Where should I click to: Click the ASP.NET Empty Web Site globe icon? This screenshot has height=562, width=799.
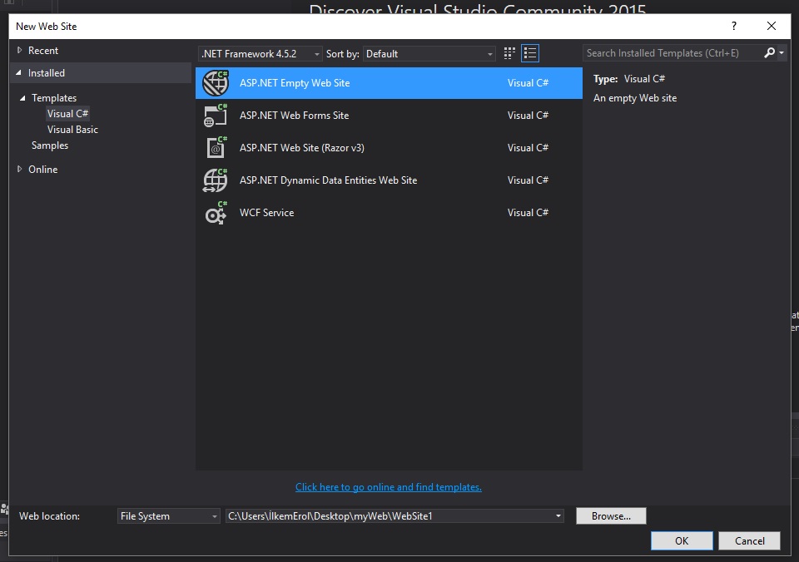pos(215,83)
